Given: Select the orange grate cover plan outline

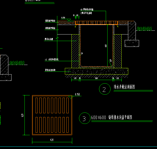Looking at the screenshot, I should click(x=52, y=115).
